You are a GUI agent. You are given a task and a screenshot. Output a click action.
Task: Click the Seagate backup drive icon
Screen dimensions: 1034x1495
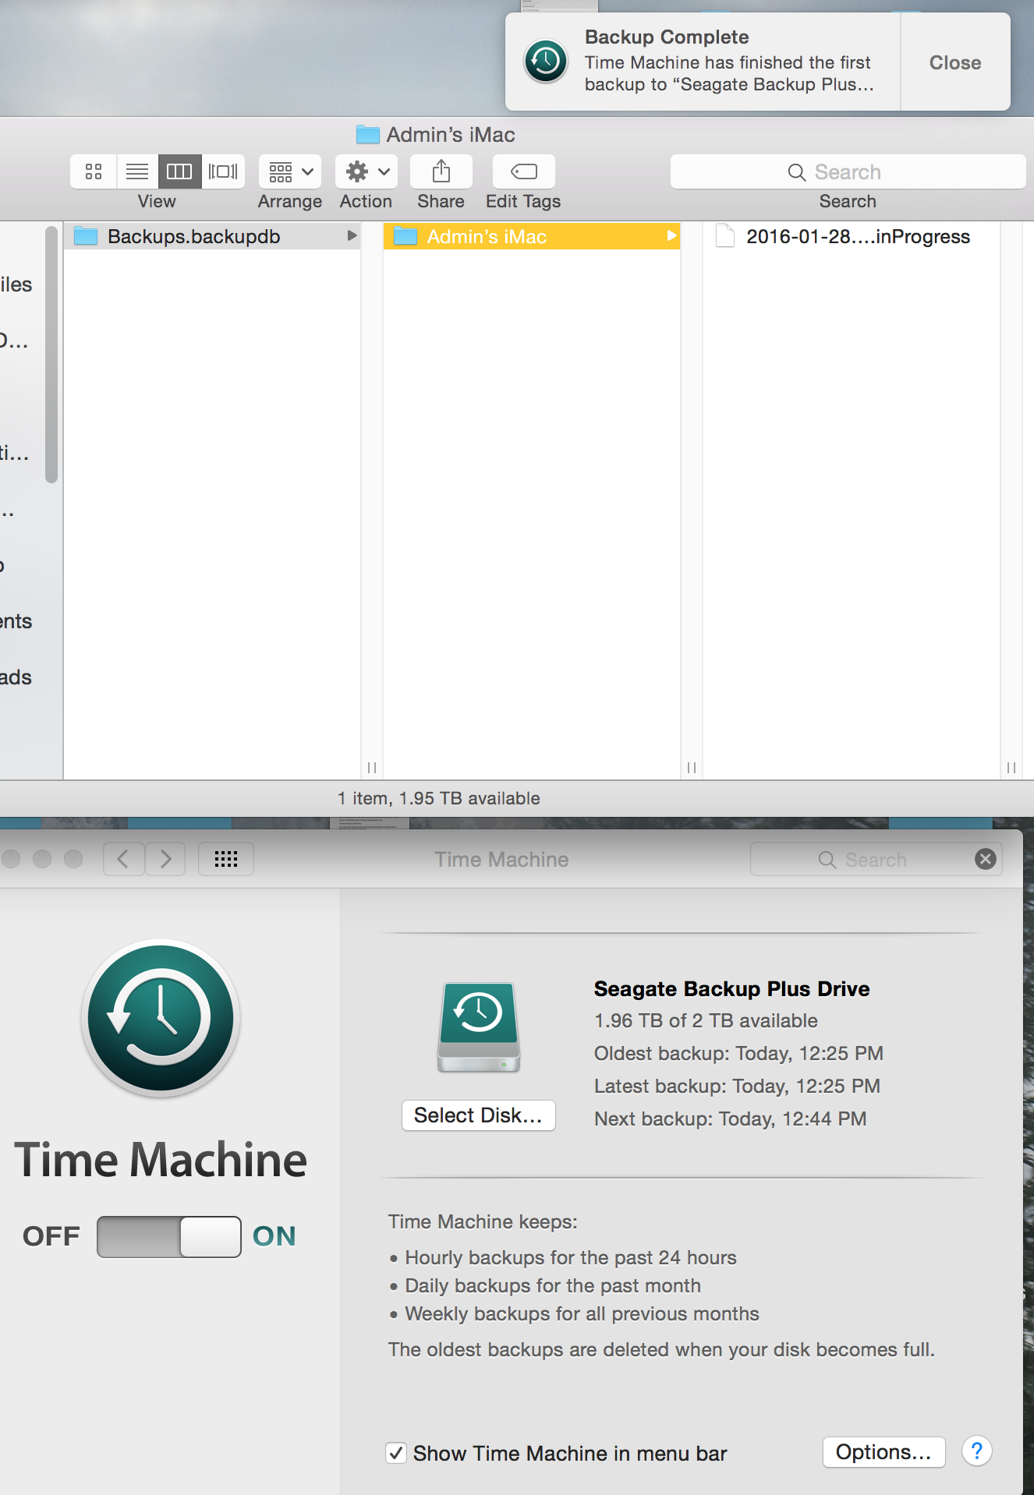point(479,1027)
